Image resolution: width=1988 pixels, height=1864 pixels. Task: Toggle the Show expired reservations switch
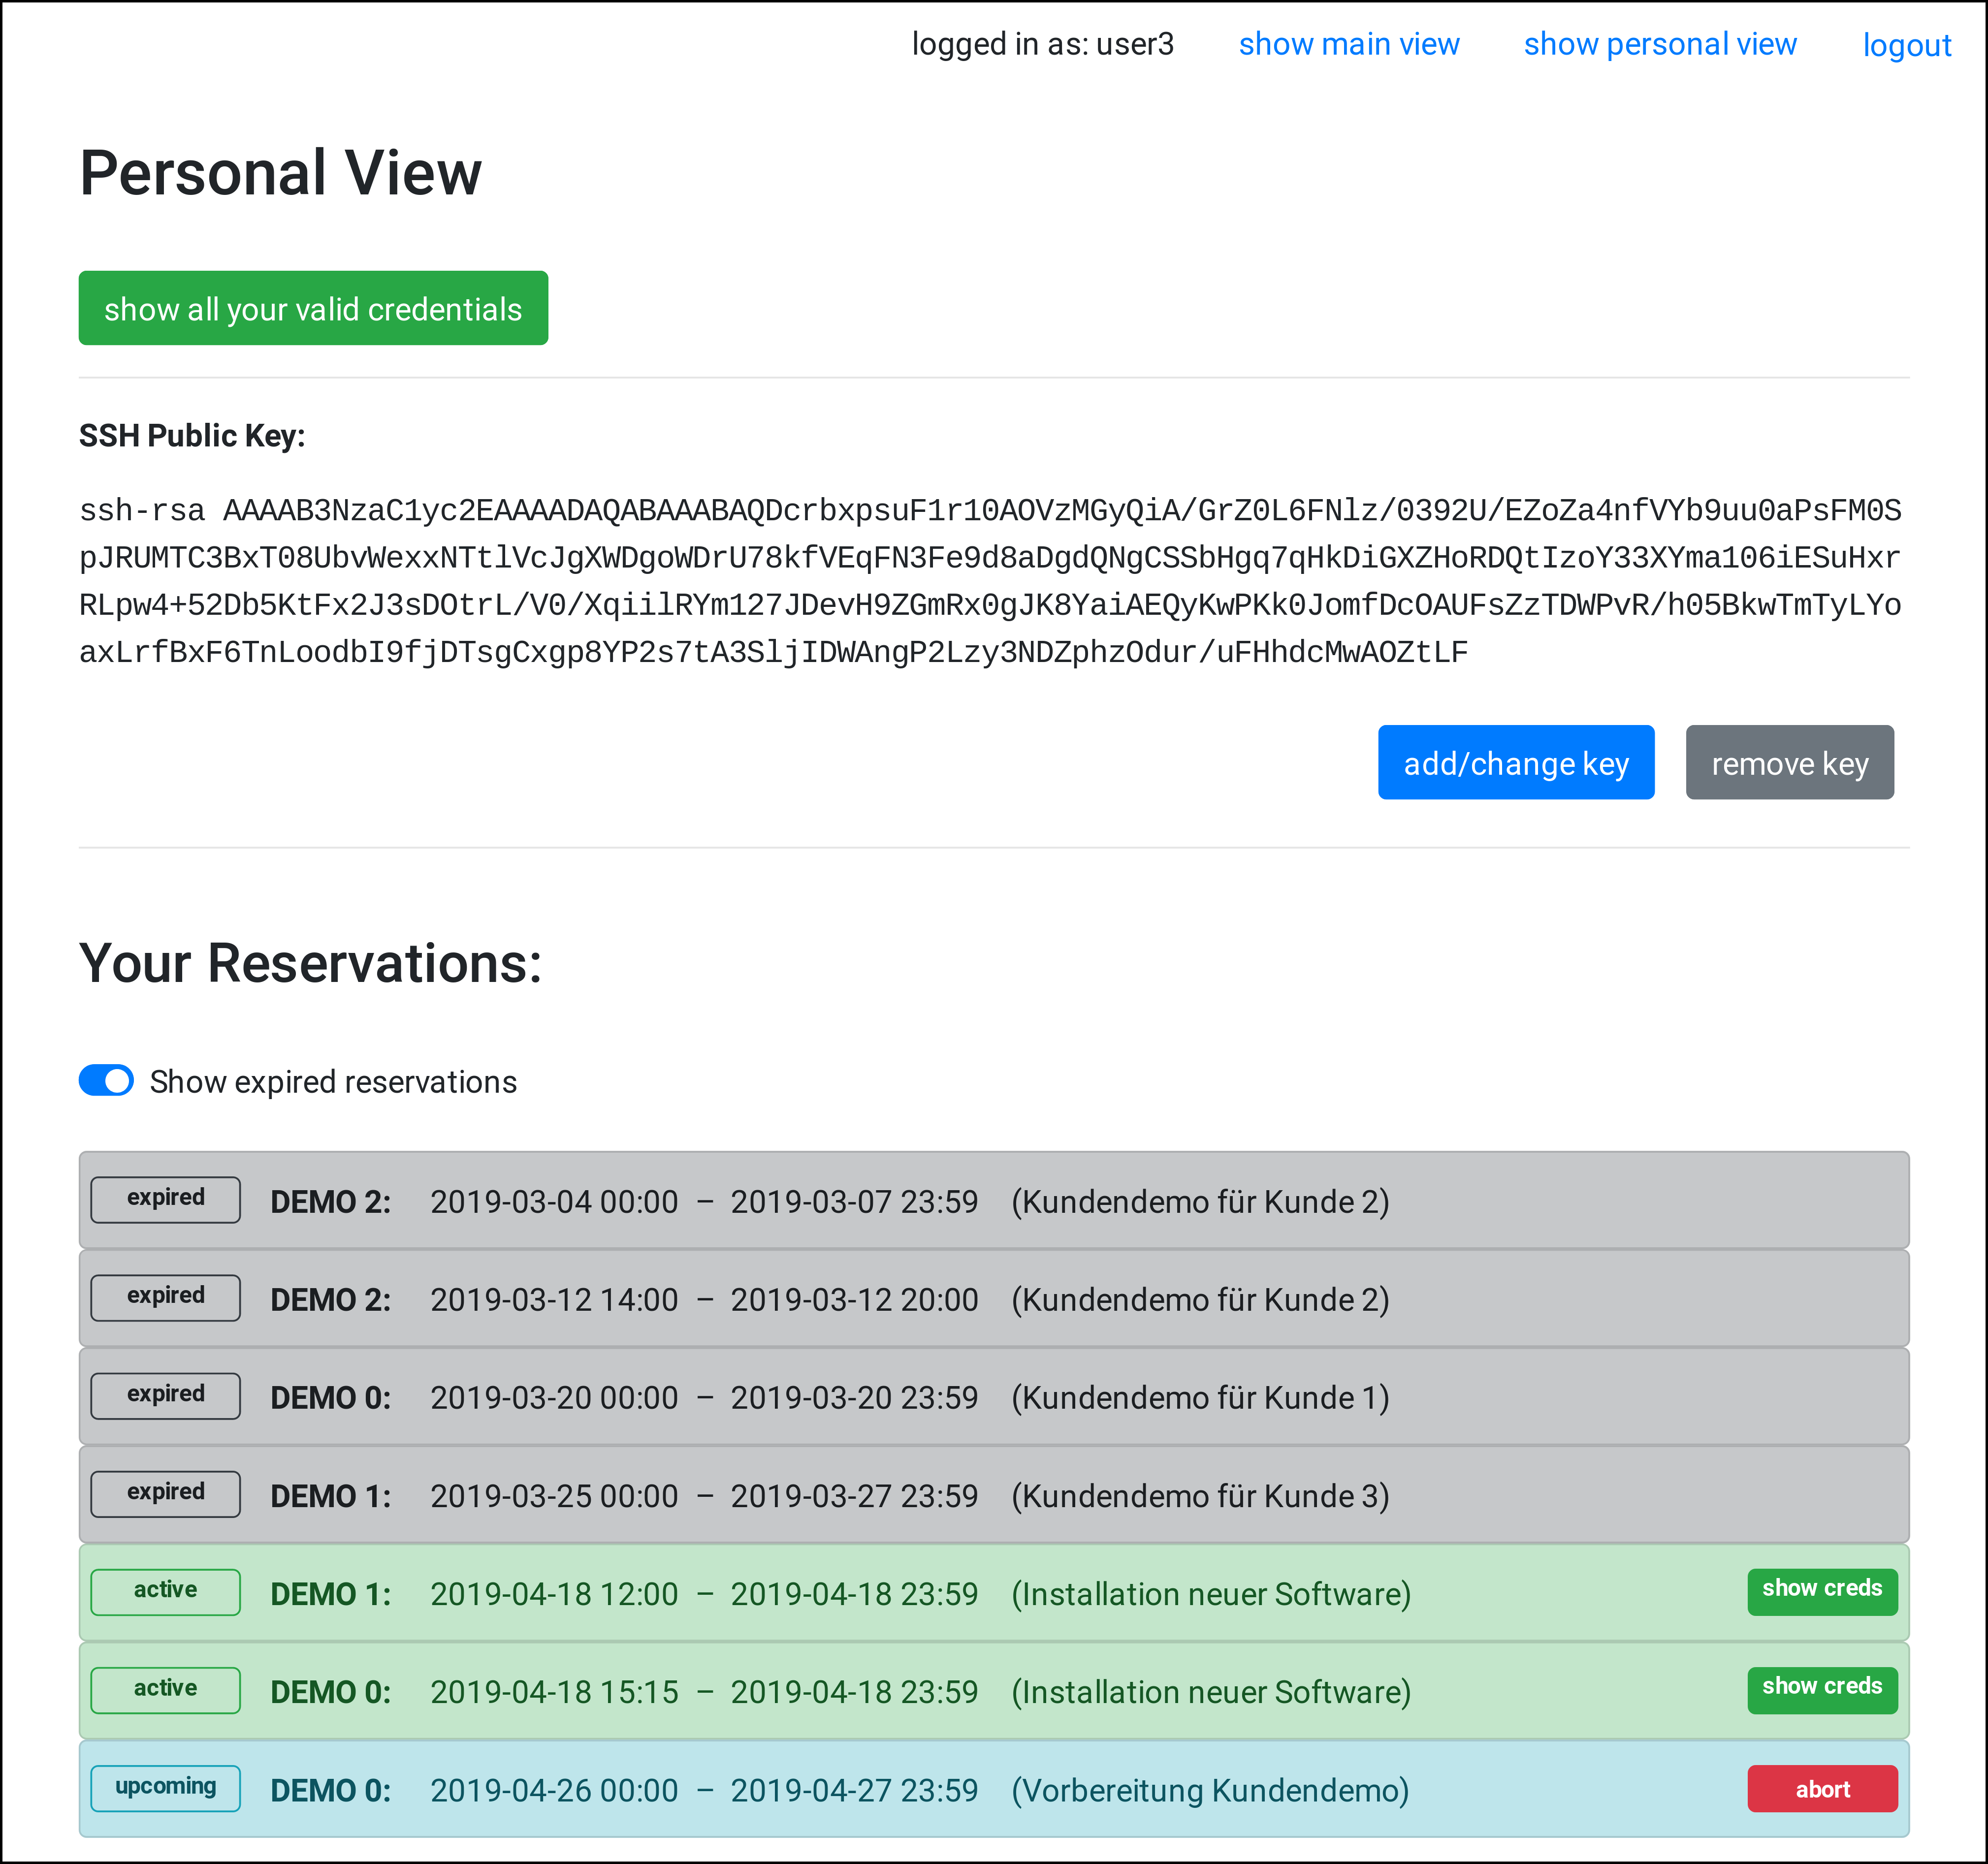(x=106, y=1081)
